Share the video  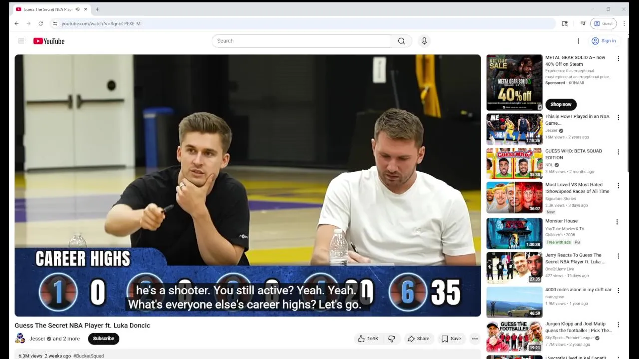418,339
